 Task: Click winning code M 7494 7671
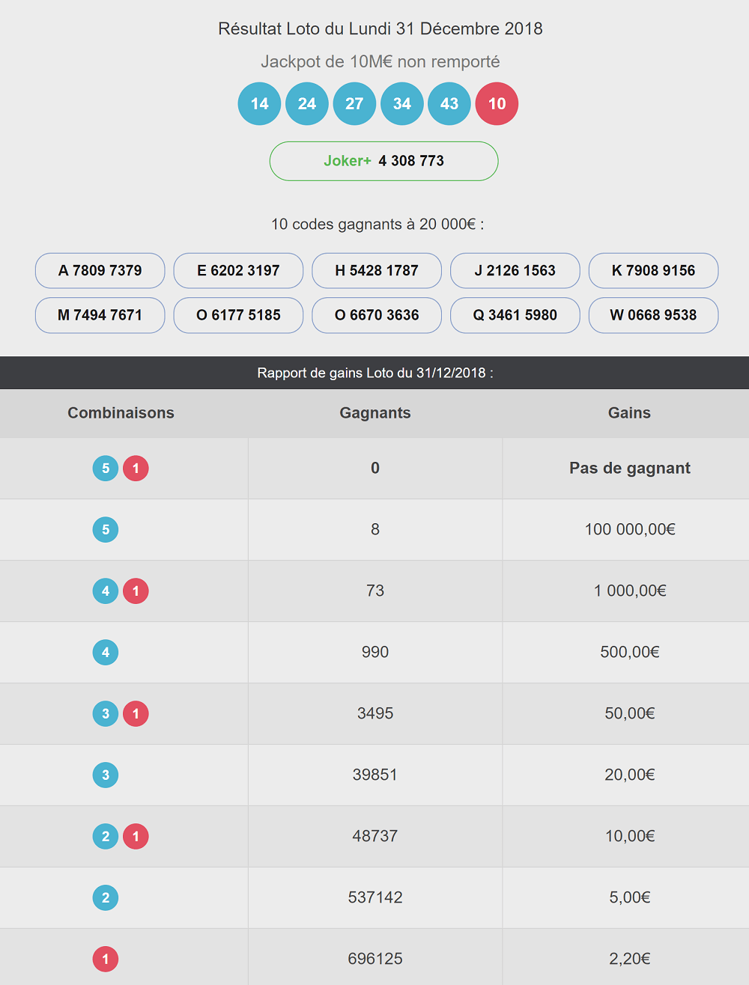pos(100,315)
